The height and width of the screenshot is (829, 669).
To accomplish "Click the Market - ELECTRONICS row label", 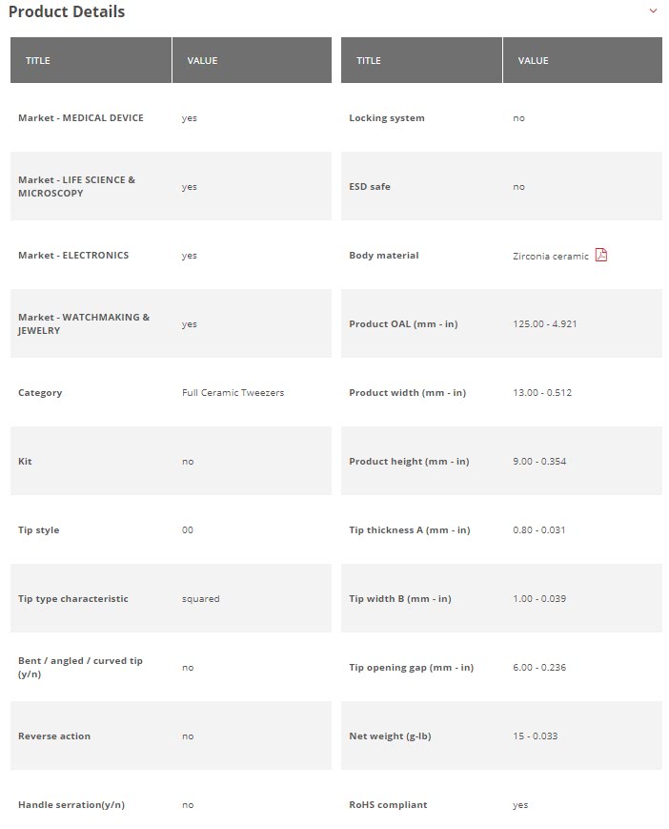I will click(x=73, y=255).
